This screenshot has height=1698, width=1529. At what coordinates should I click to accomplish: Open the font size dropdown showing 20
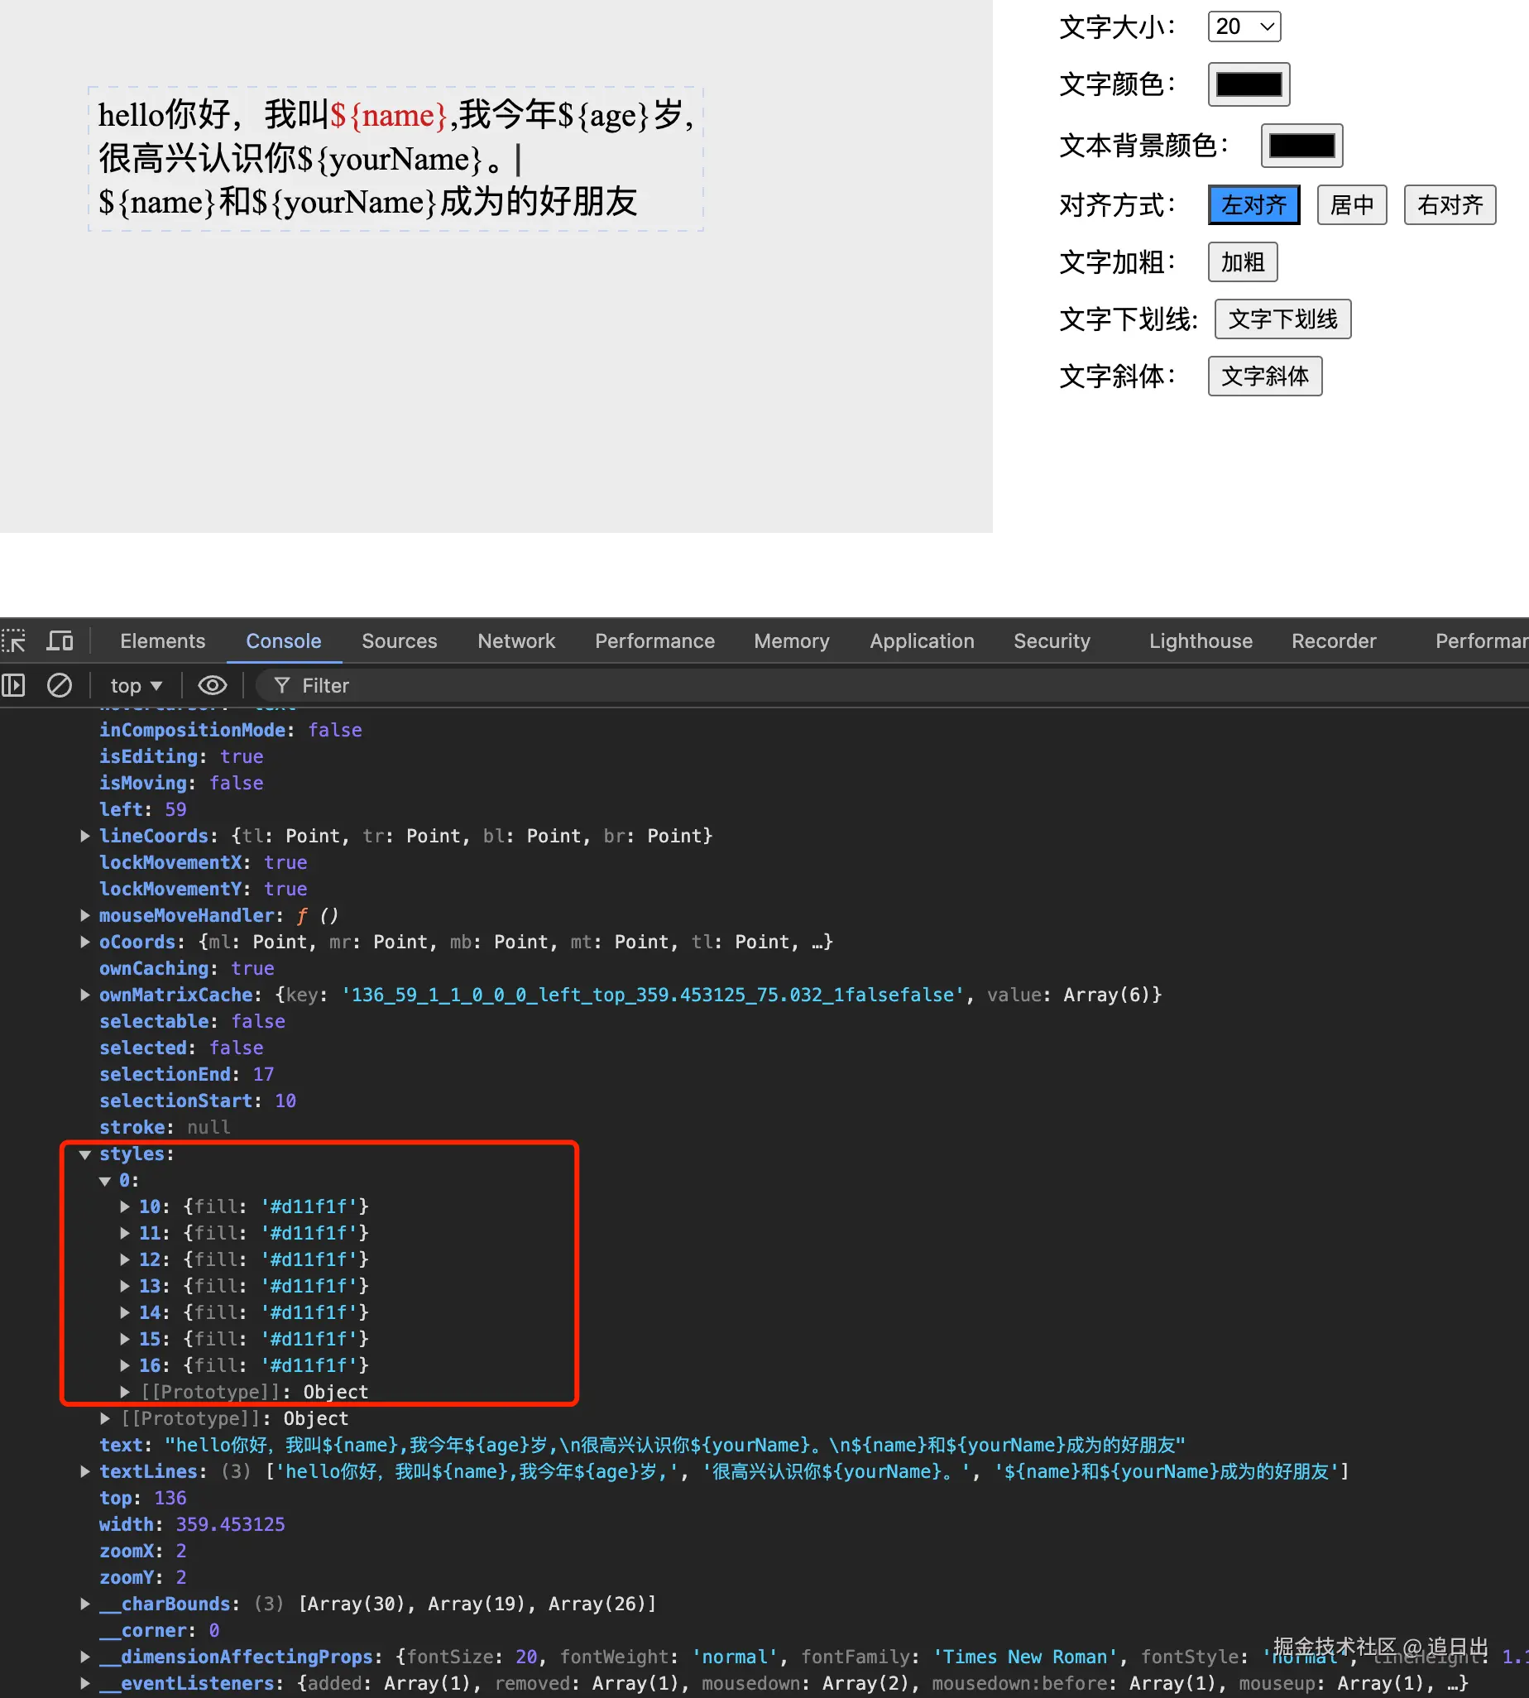tap(1244, 26)
